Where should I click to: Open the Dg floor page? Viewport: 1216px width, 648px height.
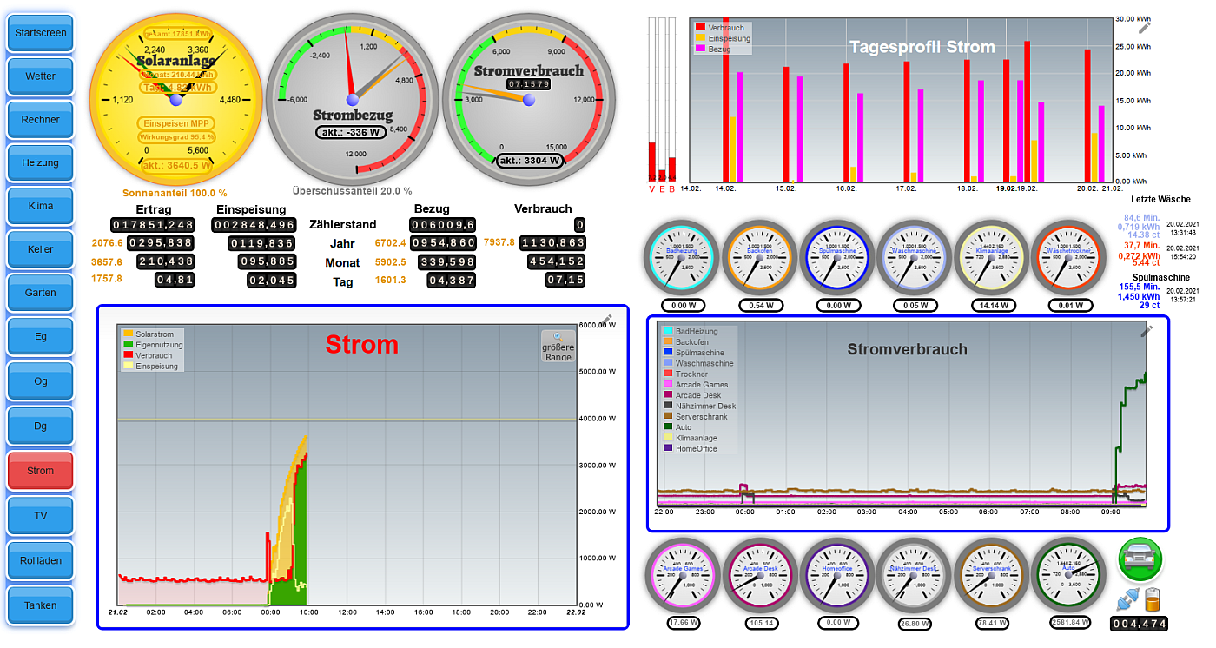pos(41,426)
